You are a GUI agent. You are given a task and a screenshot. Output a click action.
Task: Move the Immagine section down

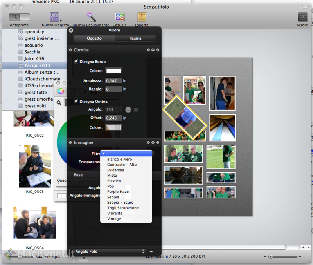pos(153,142)
